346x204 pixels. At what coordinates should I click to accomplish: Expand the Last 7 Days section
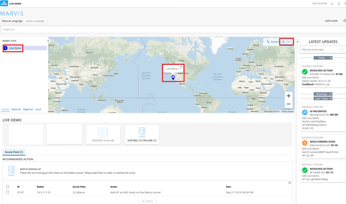323,98
